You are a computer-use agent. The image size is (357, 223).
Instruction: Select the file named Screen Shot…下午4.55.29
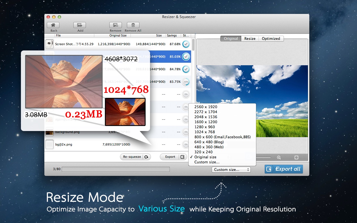click(x=74, y=44)
